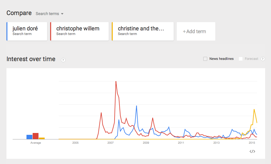Click the yellow Average bar
This screenshot has width=271, height=164.
pos(42,138)
